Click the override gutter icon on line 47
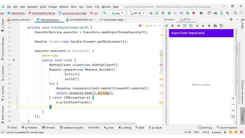The height and width of the screenshot is (138, 245). pos(14,60)
